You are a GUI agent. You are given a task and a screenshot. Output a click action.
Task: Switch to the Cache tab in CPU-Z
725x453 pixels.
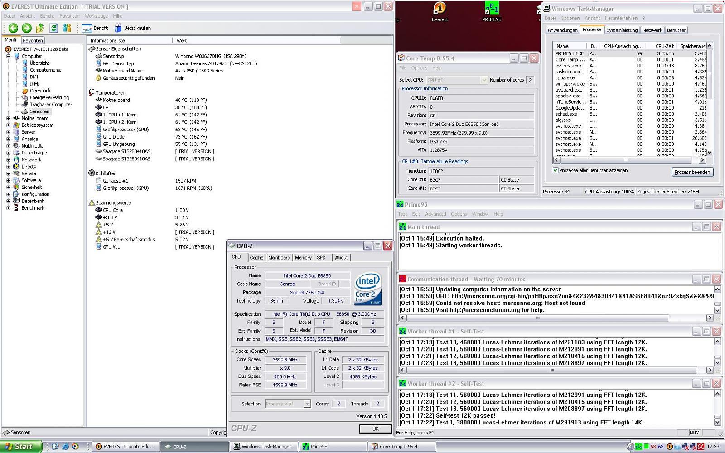coord(256,258)
